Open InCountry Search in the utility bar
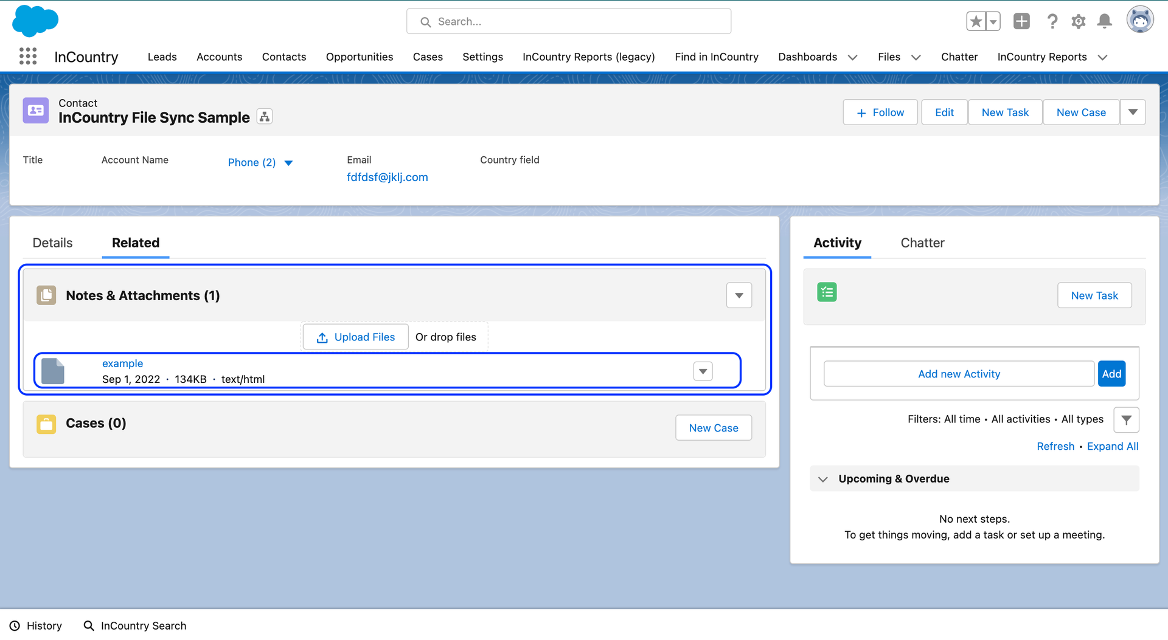 click(x=135, y=625)
